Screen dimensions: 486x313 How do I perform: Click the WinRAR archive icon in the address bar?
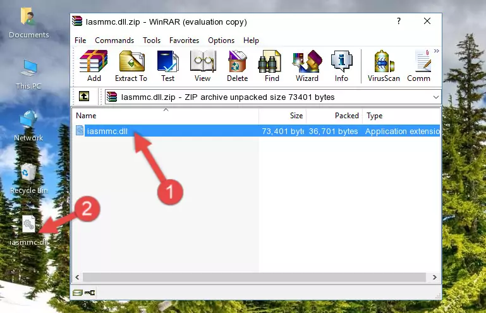[112, 97]
